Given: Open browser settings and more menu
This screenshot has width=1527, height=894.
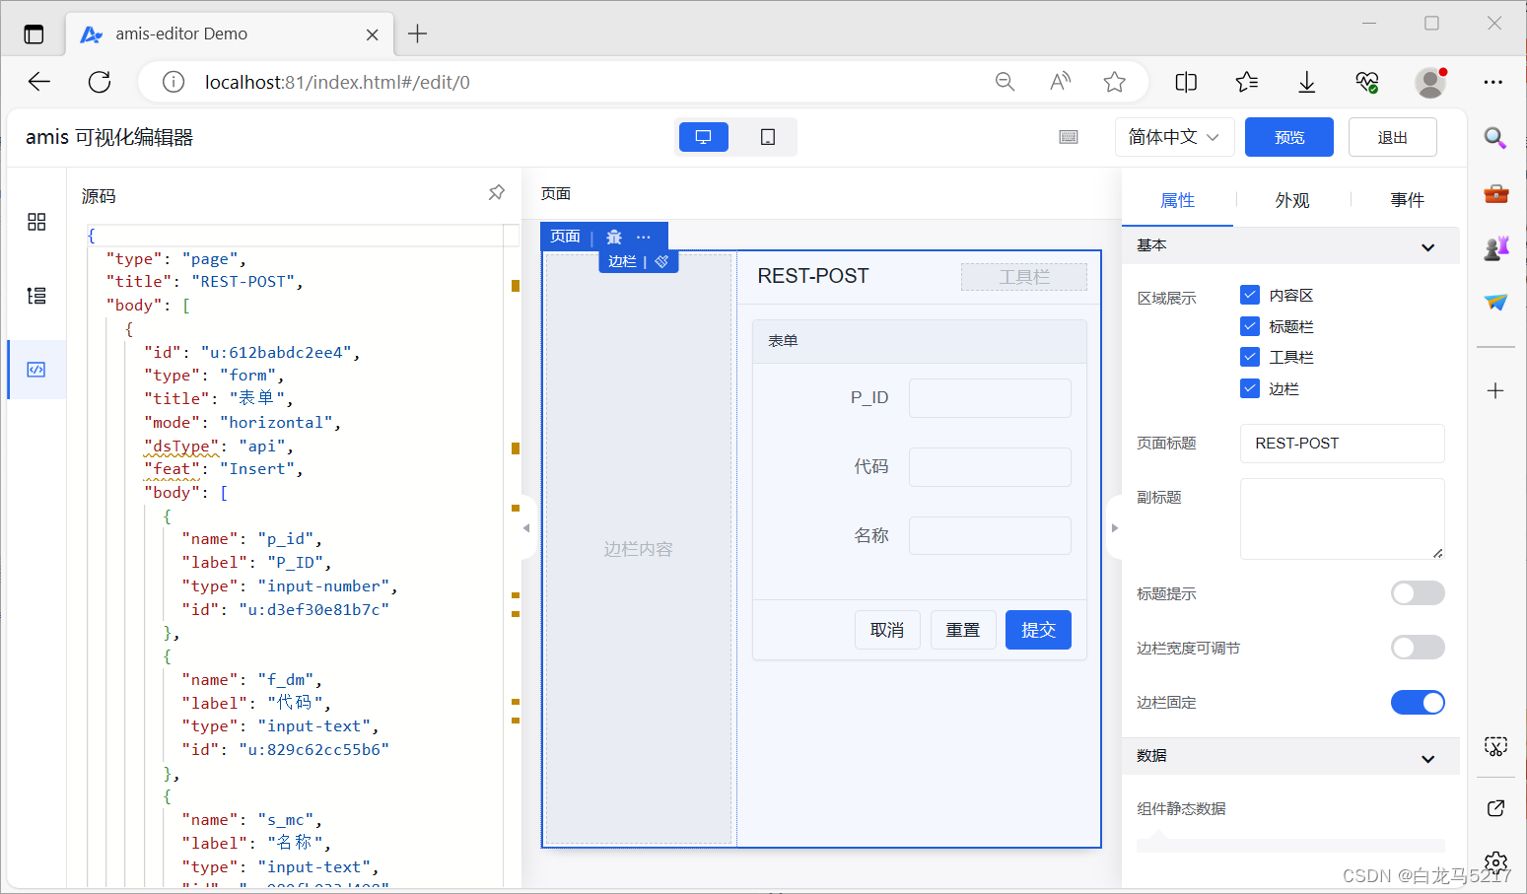Looking at the screenshot, I should [x=1493, y=82].
